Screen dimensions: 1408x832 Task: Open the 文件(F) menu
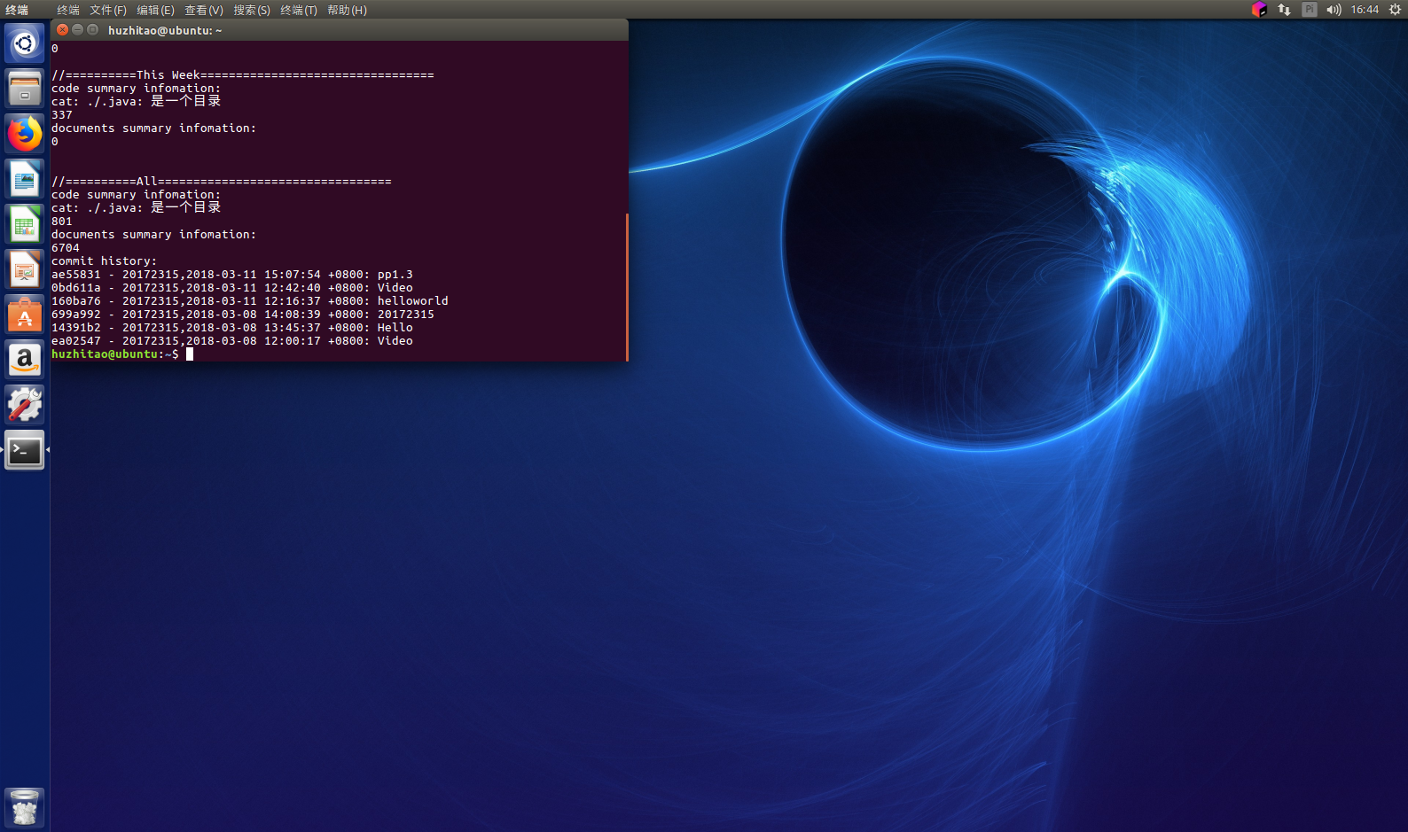coord(108,10)
